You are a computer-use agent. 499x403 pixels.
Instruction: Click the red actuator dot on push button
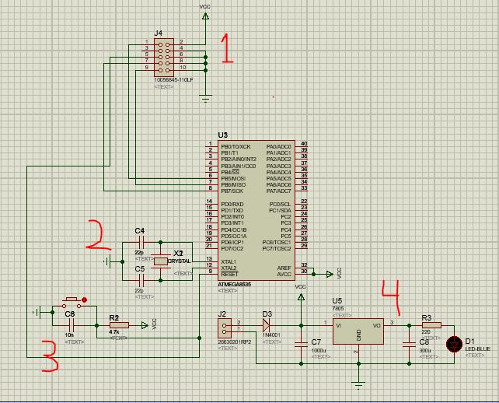85,300
